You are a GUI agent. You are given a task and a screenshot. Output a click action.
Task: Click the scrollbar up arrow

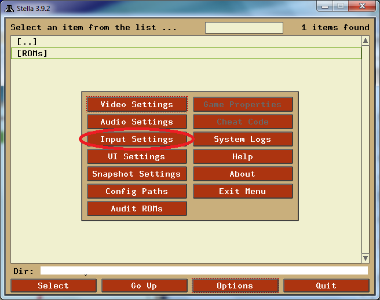366,41
